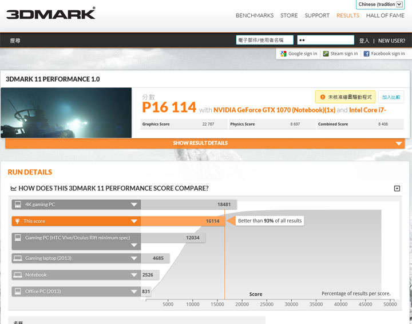Viewport: 412px width, 324px height.
Task: Click the laptop icon beside Notebook
Action: tap(18, 275)
